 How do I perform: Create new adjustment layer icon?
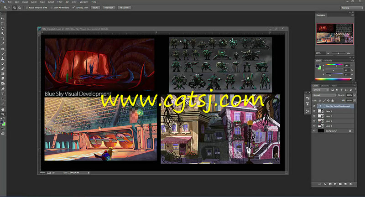pos(335,184)
